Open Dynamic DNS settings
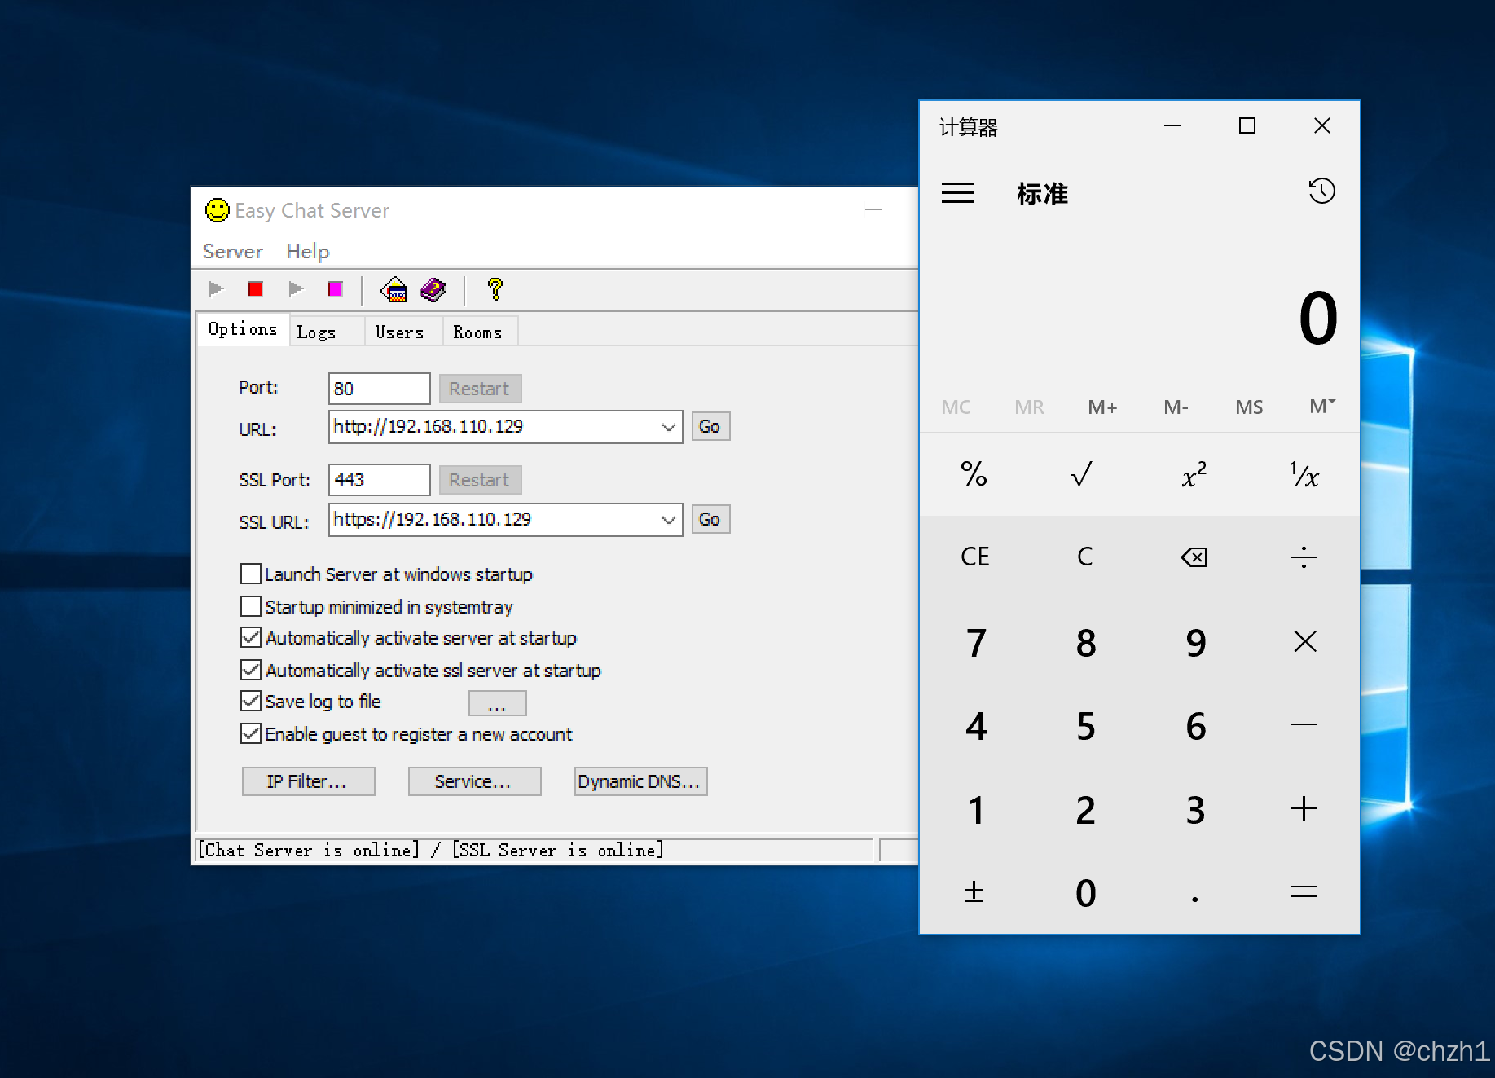The width and height of the screenshot is (1495, 1078). pos(640,781)
